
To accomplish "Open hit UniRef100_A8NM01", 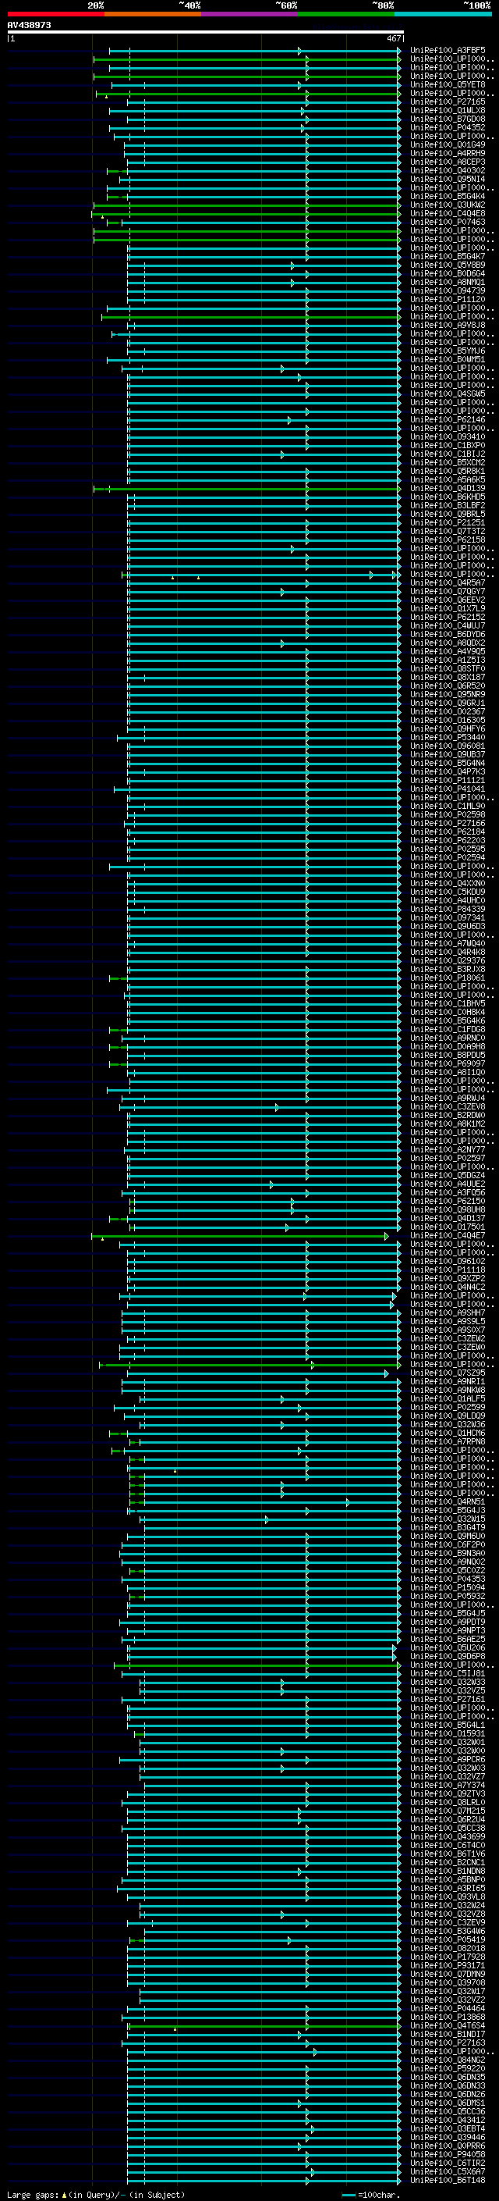I will 448,283.
